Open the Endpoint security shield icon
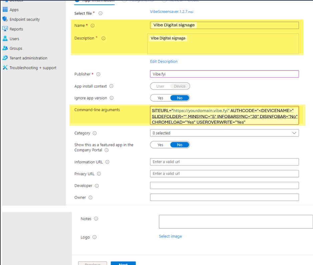 point(5,19)
